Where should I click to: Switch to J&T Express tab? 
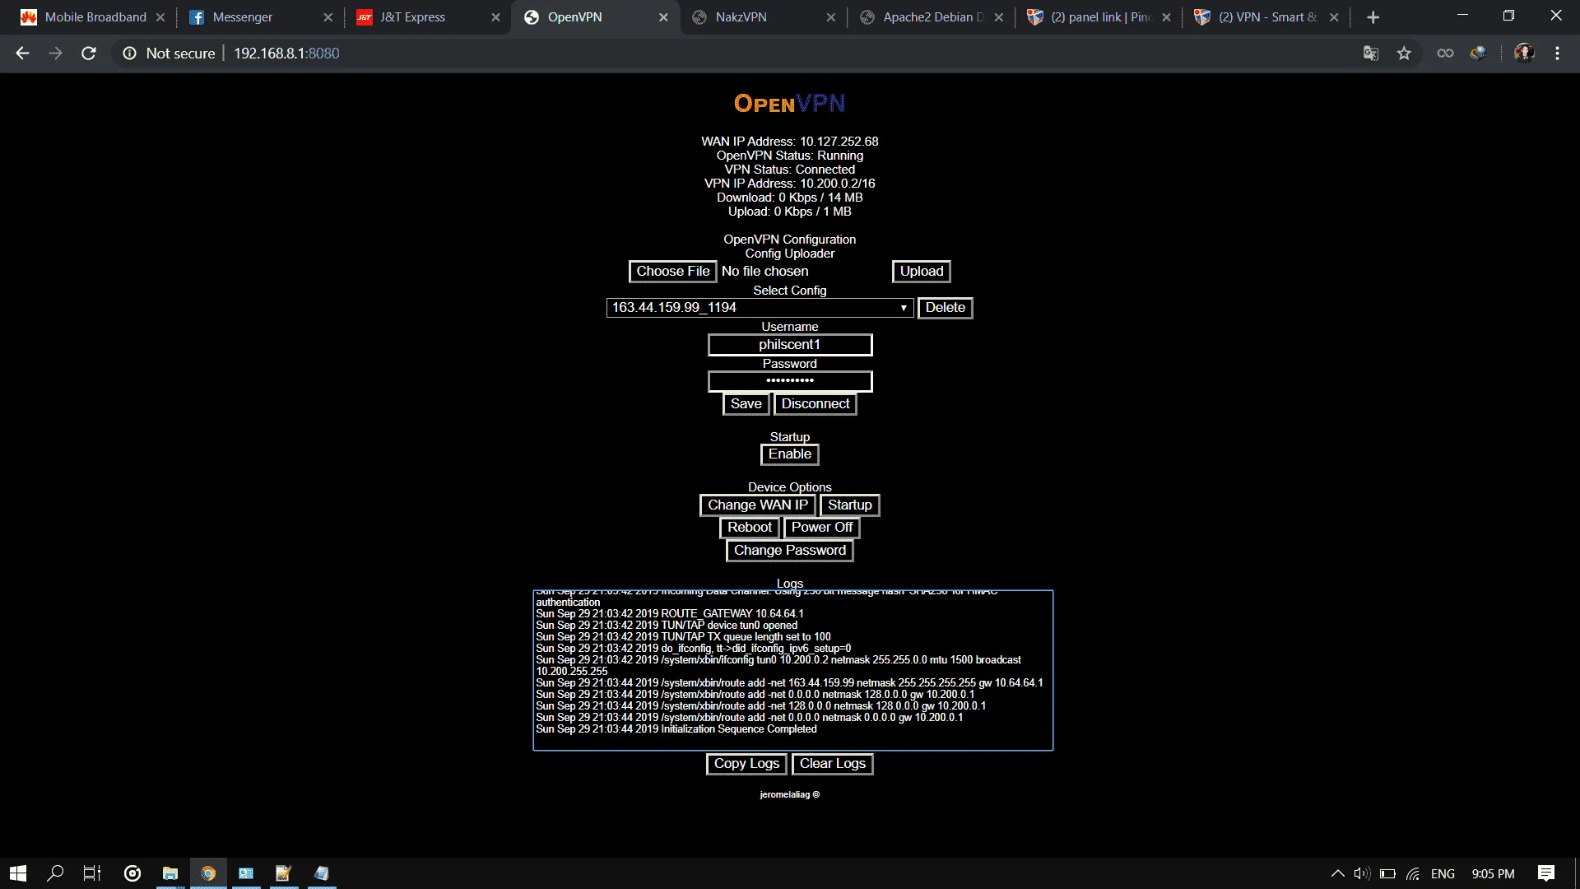click(x=412, y=17)
